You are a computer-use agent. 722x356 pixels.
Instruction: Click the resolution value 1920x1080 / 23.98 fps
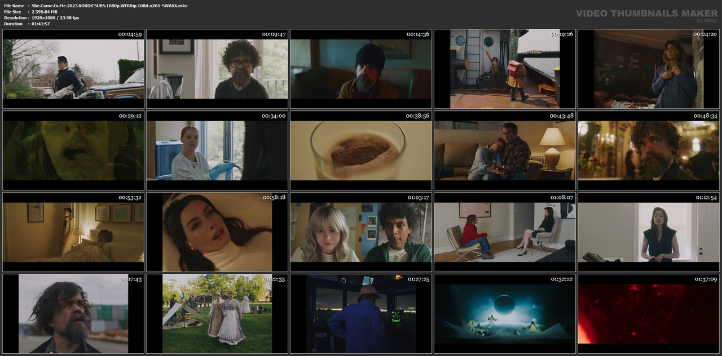[55, 18]
